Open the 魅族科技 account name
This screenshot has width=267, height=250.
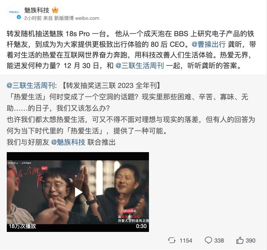pos(37,10)
